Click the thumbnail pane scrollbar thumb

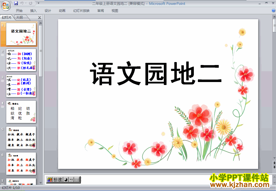pos(41,51)
